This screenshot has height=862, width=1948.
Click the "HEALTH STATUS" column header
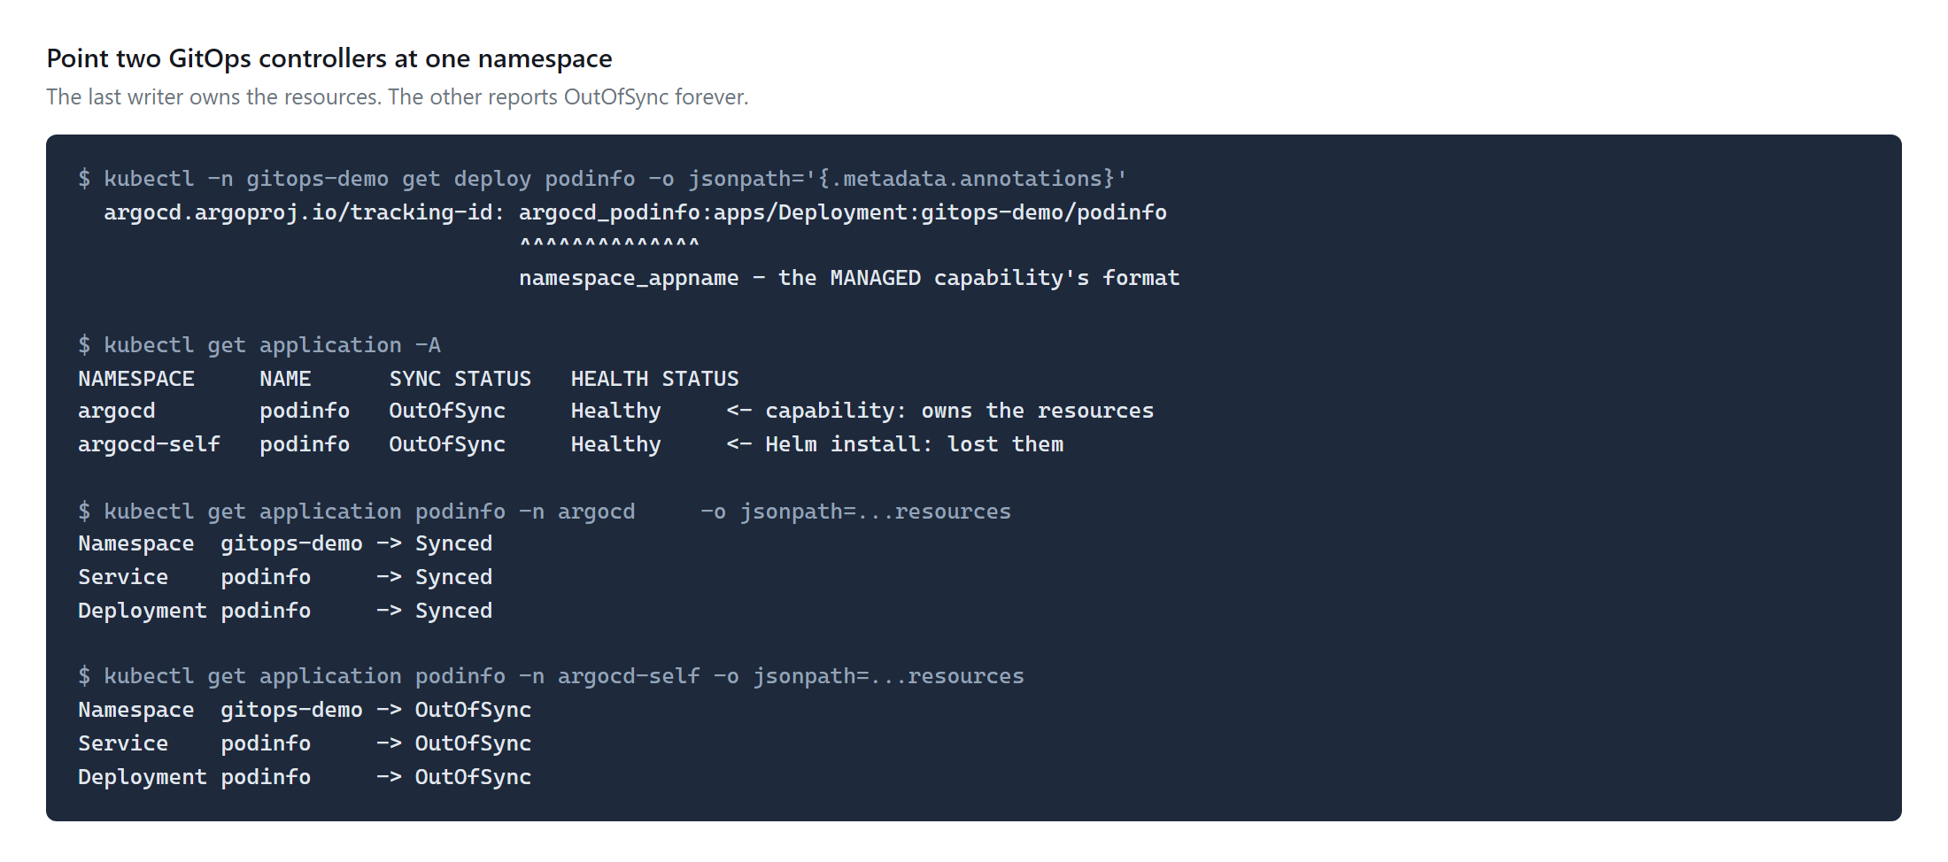654,379
